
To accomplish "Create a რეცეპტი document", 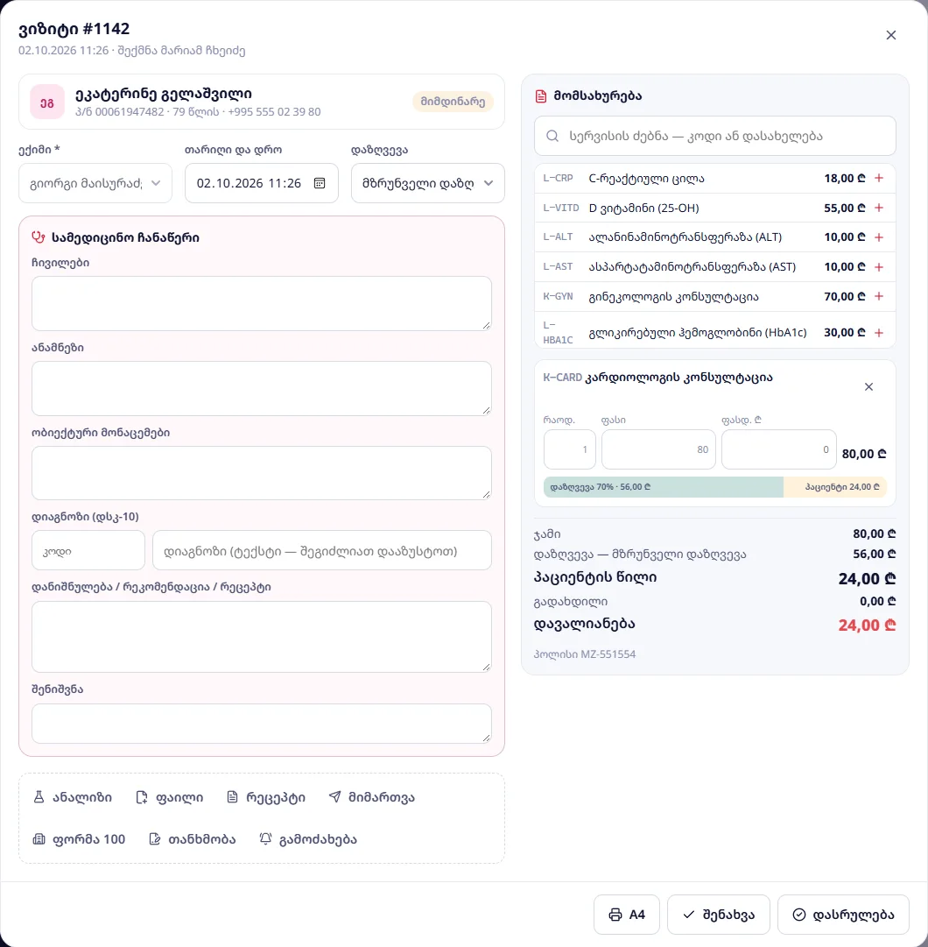I will click(x=266, y=797).
